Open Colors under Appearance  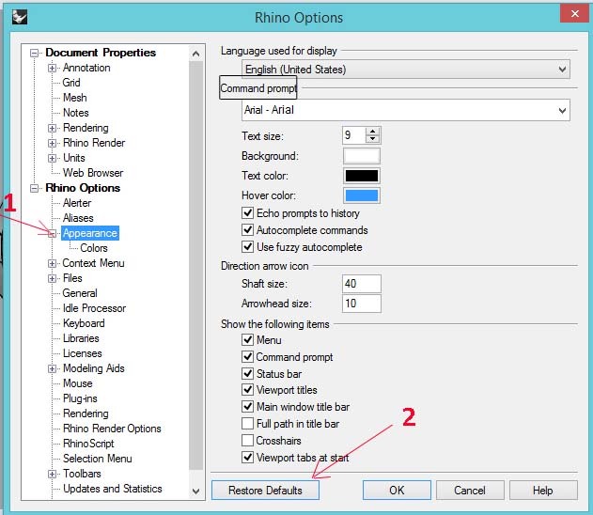point(94,248)
